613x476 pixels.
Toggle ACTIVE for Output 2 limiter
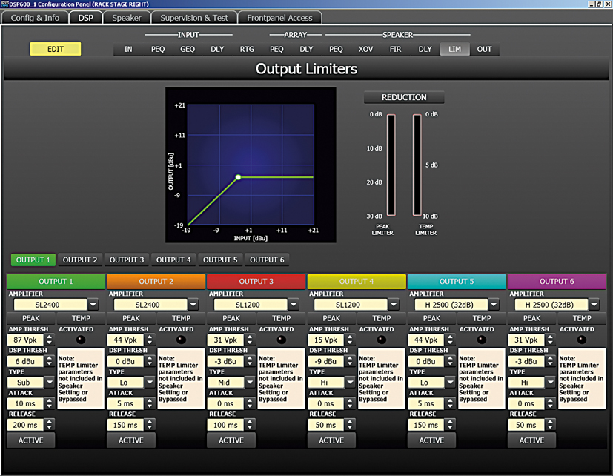point(131,440)
